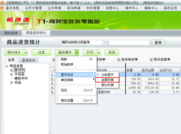This screenshot has height=134, width=181.
Task: Select the 部分列表 option
Action: click(x=107, y=85)
